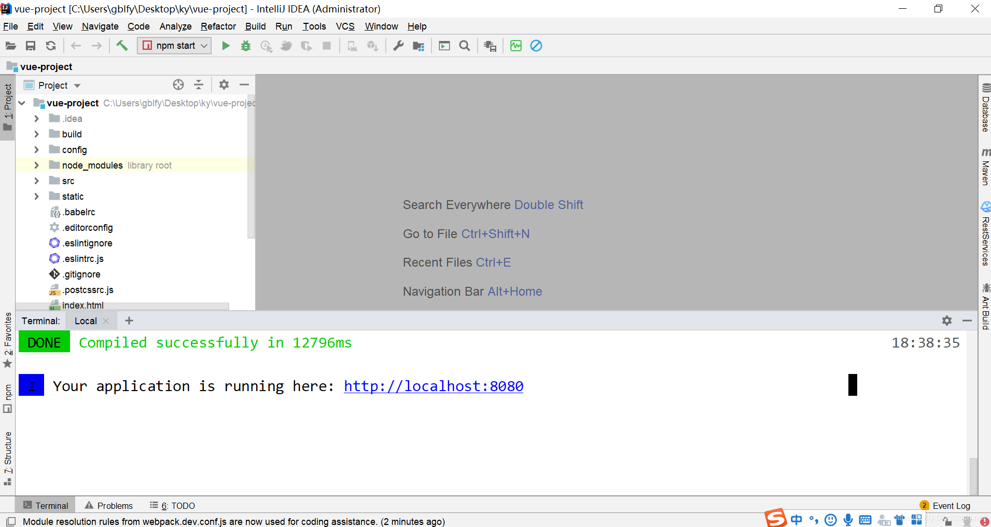This screenshot has height=527, width=991.
Task: Open the Refactor menu
Action: point(218,26)
